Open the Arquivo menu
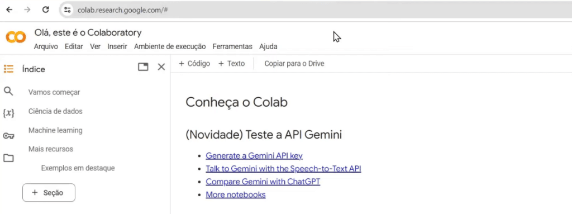572x214 pixels. coord(46,46)
